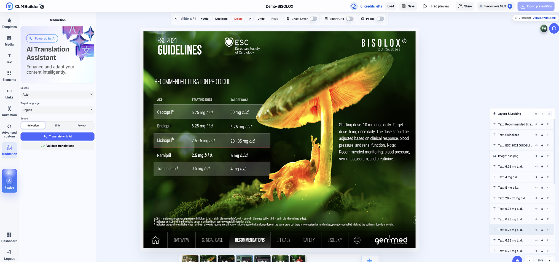Turn on the Popup switch
Viewport: 559px width, 262px height.
[380, 19]
